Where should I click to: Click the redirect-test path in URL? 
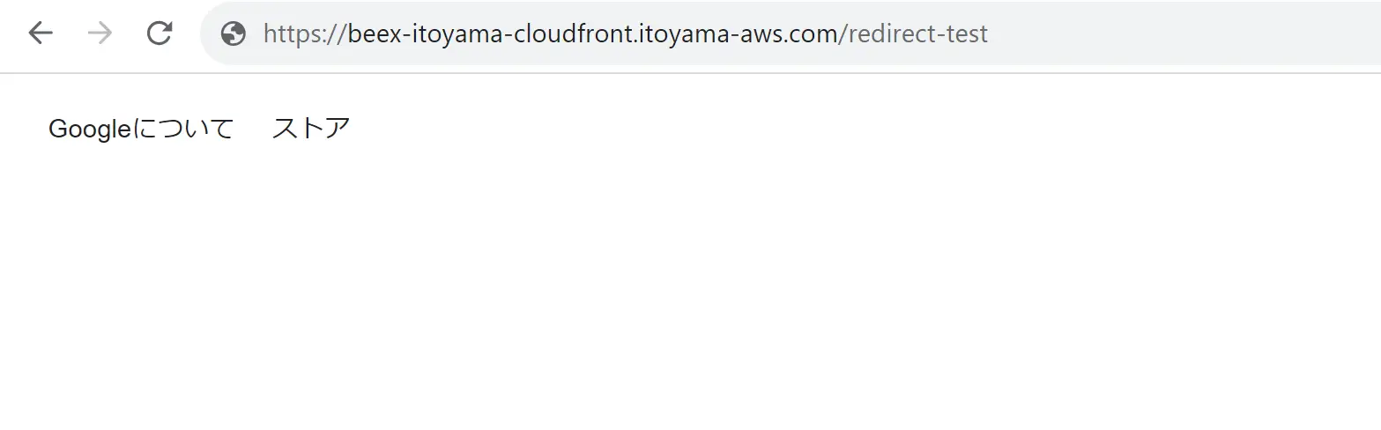click(918, 34)
